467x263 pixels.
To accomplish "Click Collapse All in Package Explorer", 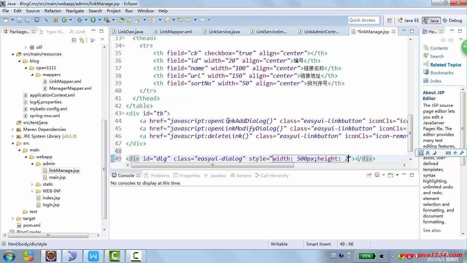I will pyautogui.click(x=74, y=40).
